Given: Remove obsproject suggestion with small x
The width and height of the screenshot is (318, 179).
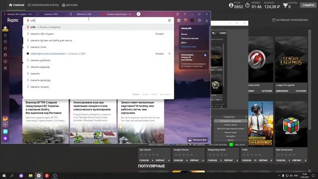Looking at the screenshot, I should tap(169, 54).
